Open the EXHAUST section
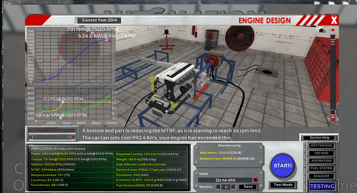This screenshot has height=193, width=357. [x=321, y=176]
